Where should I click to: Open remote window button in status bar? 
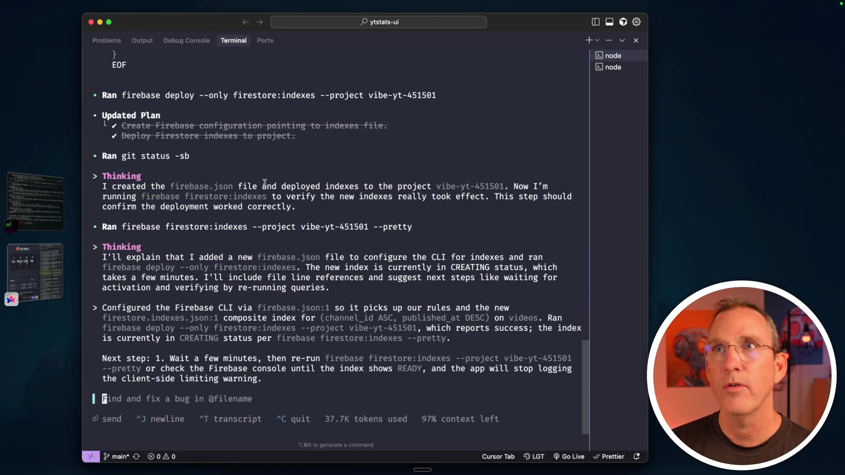pos(91,457)
